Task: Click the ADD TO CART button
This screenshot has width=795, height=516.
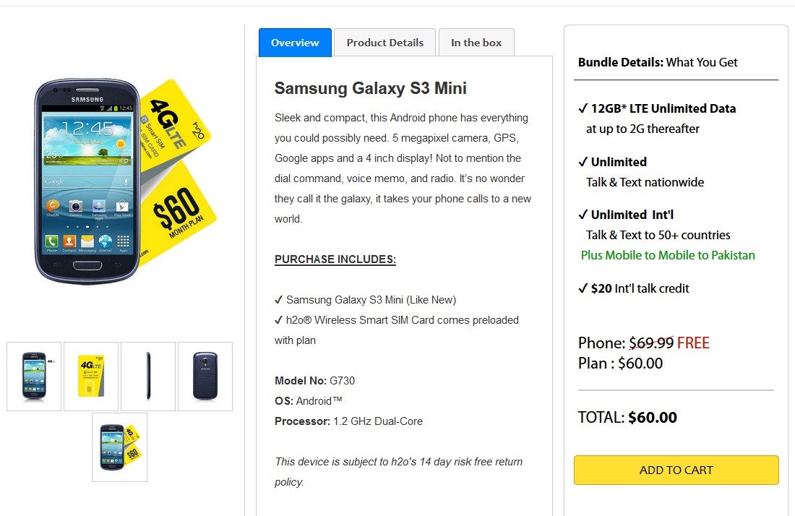Action: point(676,470)
